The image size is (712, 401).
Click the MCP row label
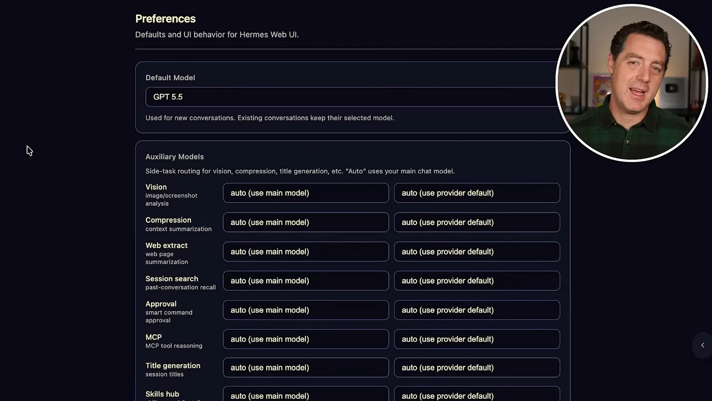tap(154, 337)
